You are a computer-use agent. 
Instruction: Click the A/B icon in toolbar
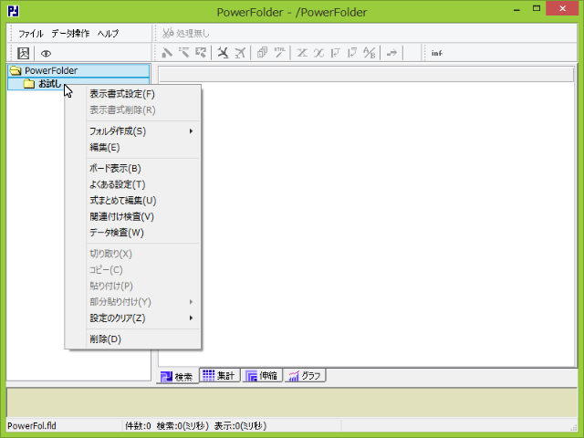click(369, 53)
